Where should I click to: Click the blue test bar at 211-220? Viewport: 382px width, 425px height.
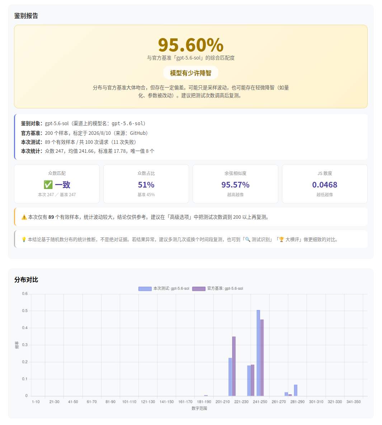click(230, 377)
